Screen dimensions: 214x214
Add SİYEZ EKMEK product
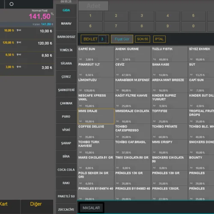point(201,54)
